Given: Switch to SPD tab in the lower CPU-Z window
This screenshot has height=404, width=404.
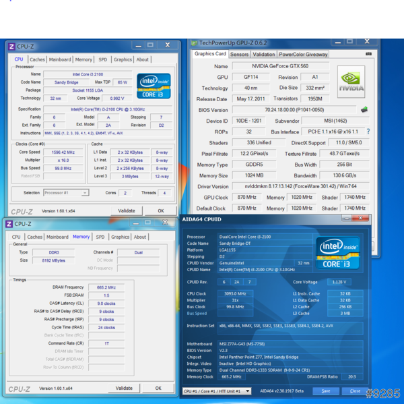Looking at the screenshot, I should pos(100,237).
